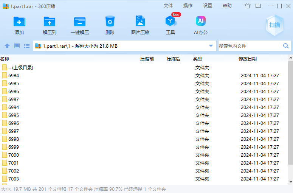Select the folder icon of 6984
The height and width of the screenshot is (193, 293).
pyautogui.click(x=5, y=75)
